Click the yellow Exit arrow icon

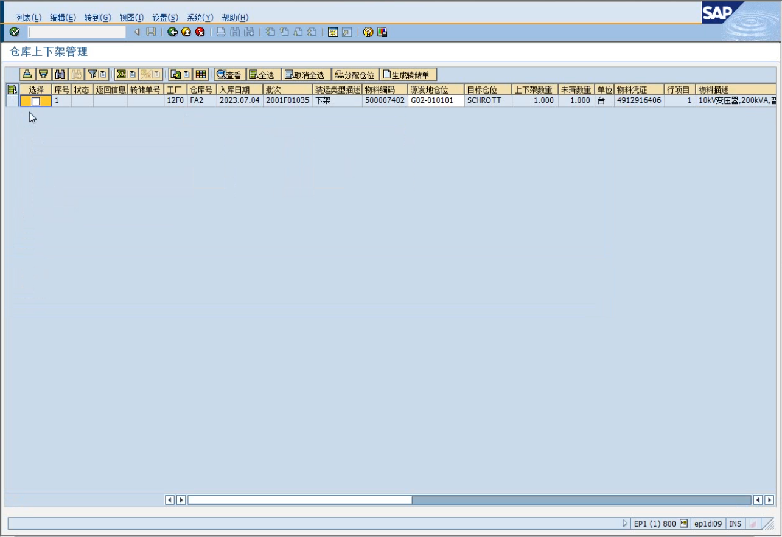point(186,32)
